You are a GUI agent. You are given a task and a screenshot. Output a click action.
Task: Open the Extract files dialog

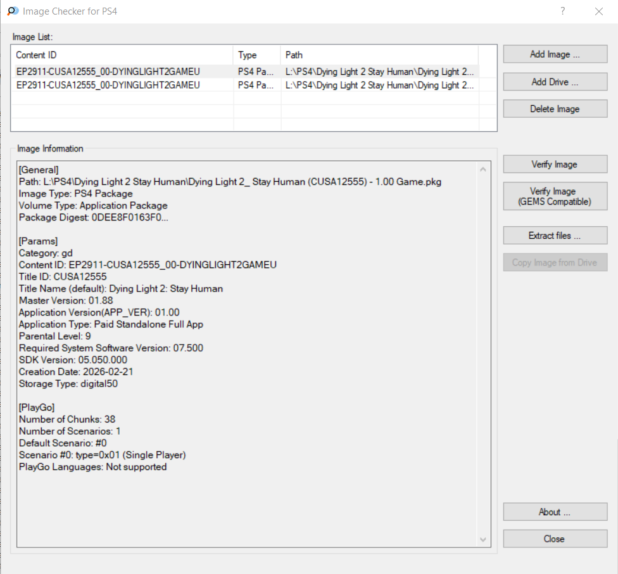click(555, 236)
